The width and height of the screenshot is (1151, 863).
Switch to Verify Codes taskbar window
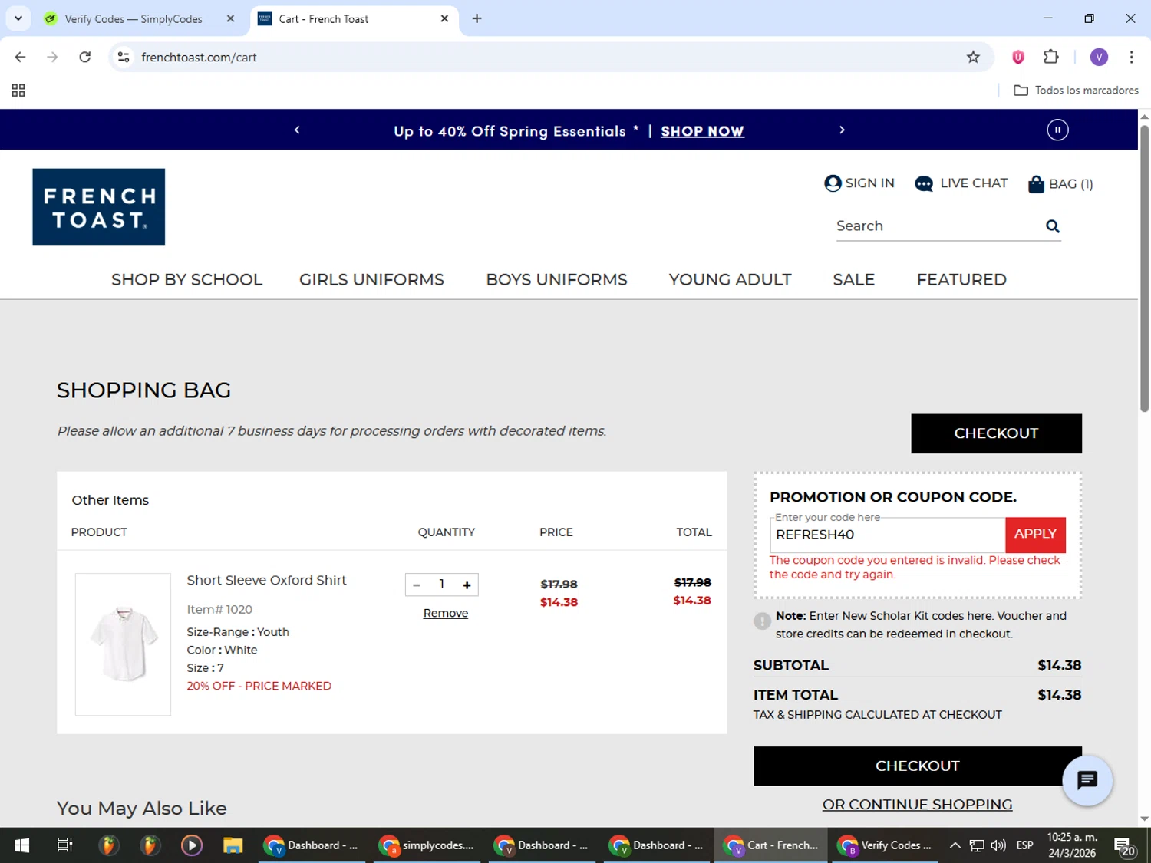click(x=886, y=845)
